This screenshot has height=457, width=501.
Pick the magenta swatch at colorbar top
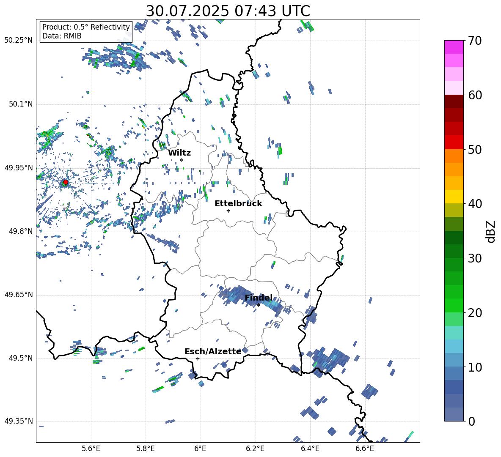pyautogui.click(x=454, y=47)
